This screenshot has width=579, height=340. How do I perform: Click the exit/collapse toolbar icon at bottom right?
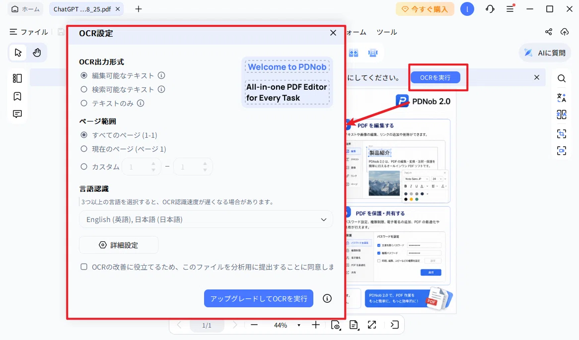point(394,325)
